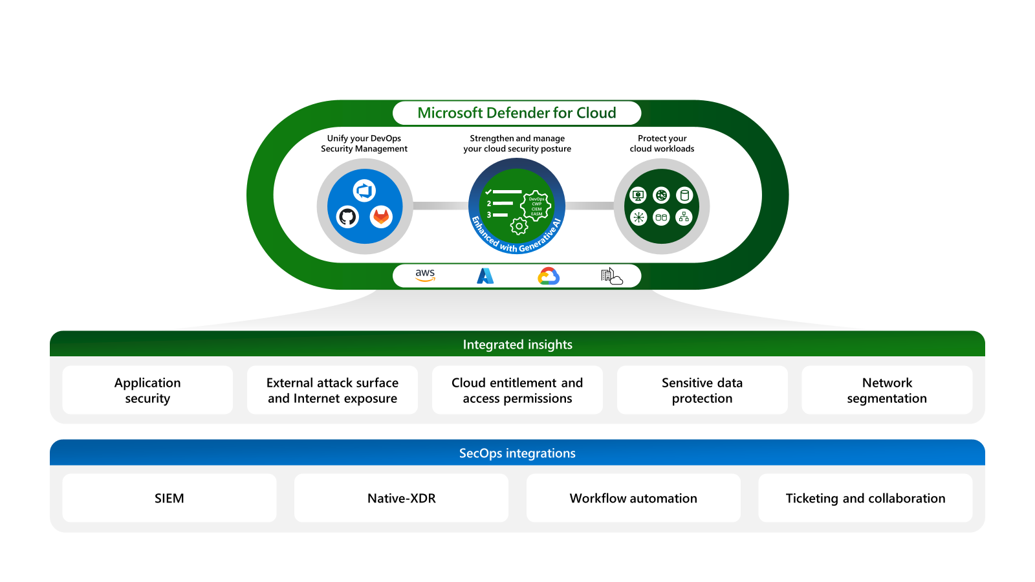Screen dimensions: 1035x582
Task: Select the virtual machine monitor icon
Action: pyautogui.click(x=638, y=195)
